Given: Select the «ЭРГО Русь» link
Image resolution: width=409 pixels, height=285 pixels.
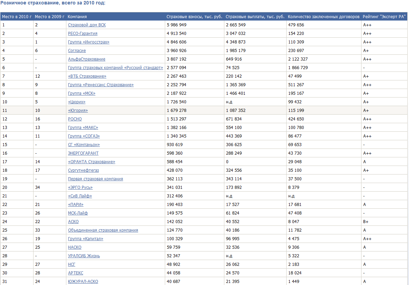Looking at the screenshot, I should click(80, 187).
